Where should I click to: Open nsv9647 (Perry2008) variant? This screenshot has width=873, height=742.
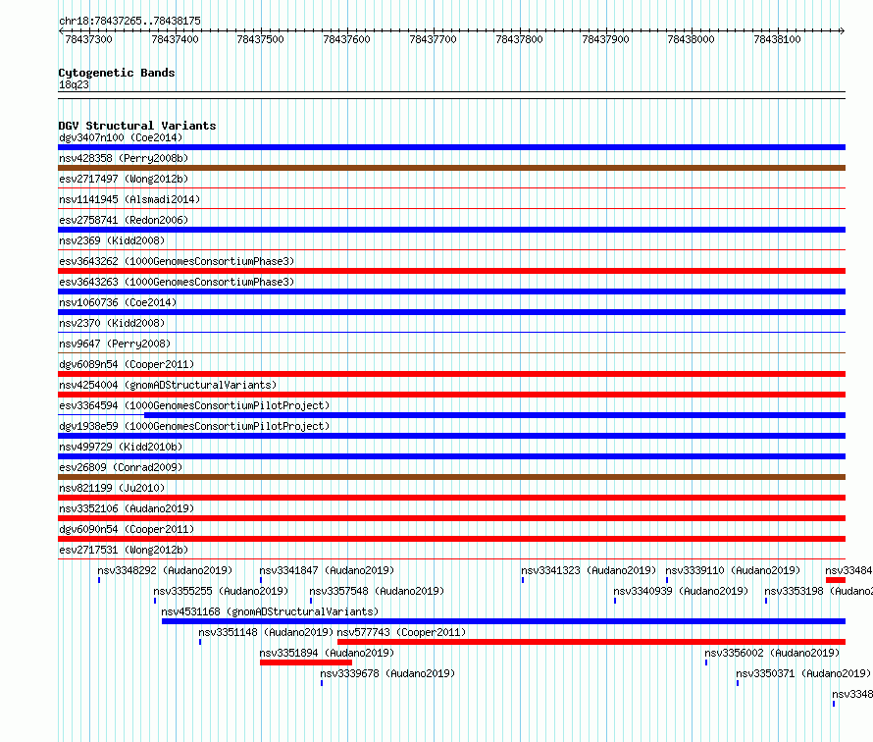click(x=115, y=344)
